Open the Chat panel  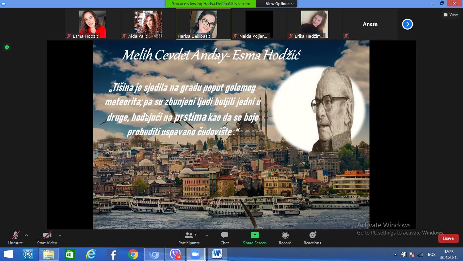point(224,238)
